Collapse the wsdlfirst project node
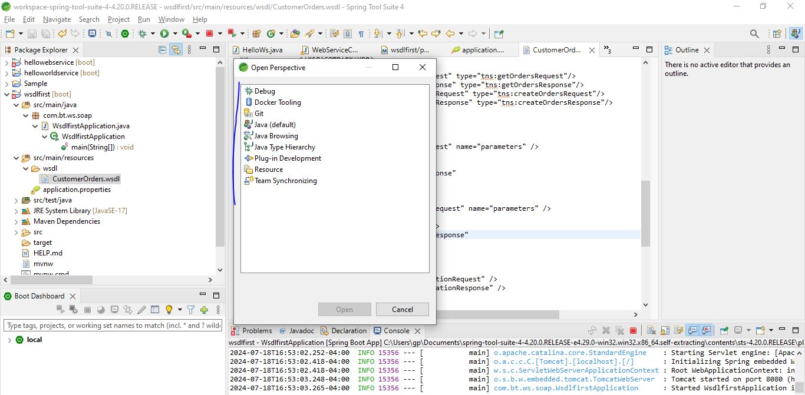The height and width of the screenshot is (395, 805). (7, 94)
